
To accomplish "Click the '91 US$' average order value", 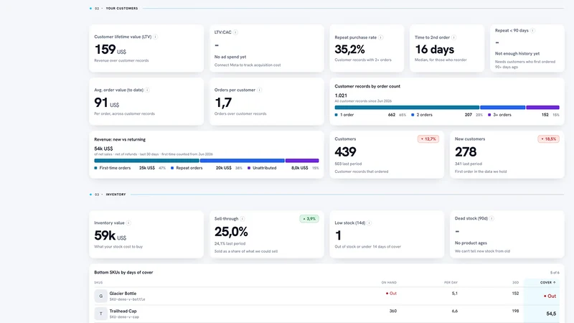I will pos(106,103).
